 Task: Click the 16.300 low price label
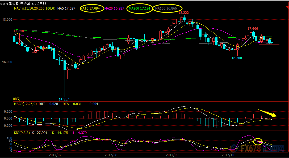tap(237, 58)
